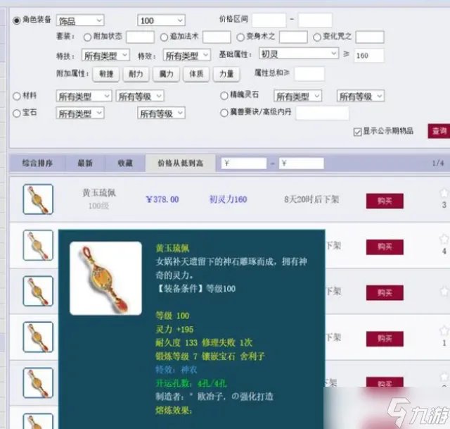The height and width of the screenshot is (429, 450).
Task: Click the star icon showing 1 favorite
Action: click(x=444, y=330)
